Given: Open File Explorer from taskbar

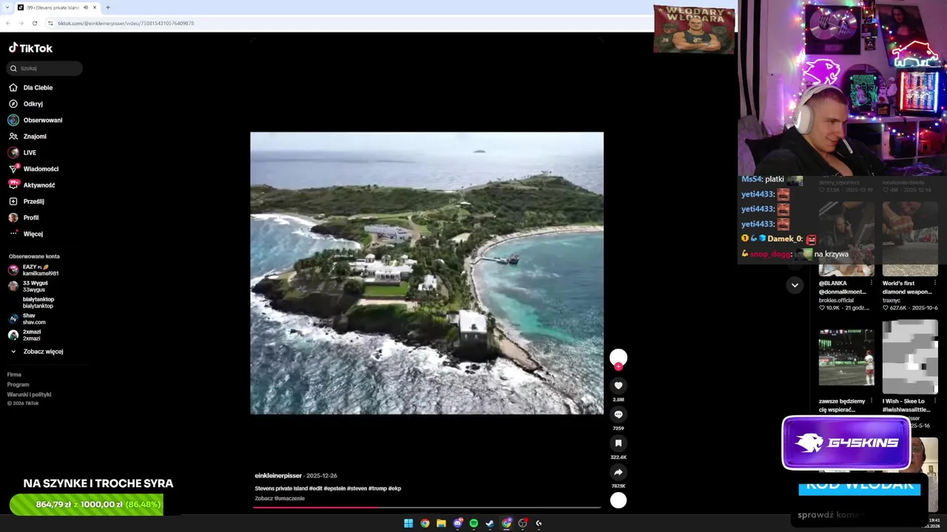Looking at the screenshot, I should coord(441,523).
